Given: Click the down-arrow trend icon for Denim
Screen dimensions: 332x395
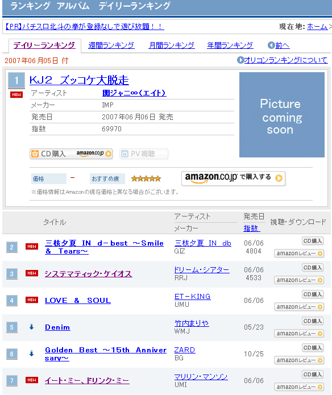Looking at the screenshot, I should (x=31, y=327).
